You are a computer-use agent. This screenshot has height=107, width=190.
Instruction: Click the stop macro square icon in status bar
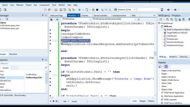56,101
